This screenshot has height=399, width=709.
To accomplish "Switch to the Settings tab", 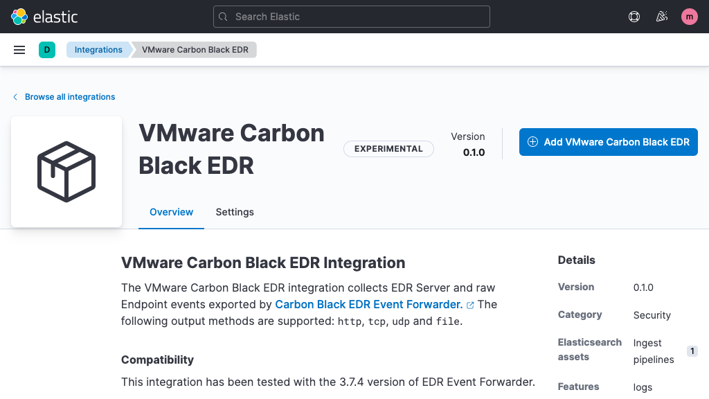I will pyautogui.click(x=235, y=212).
